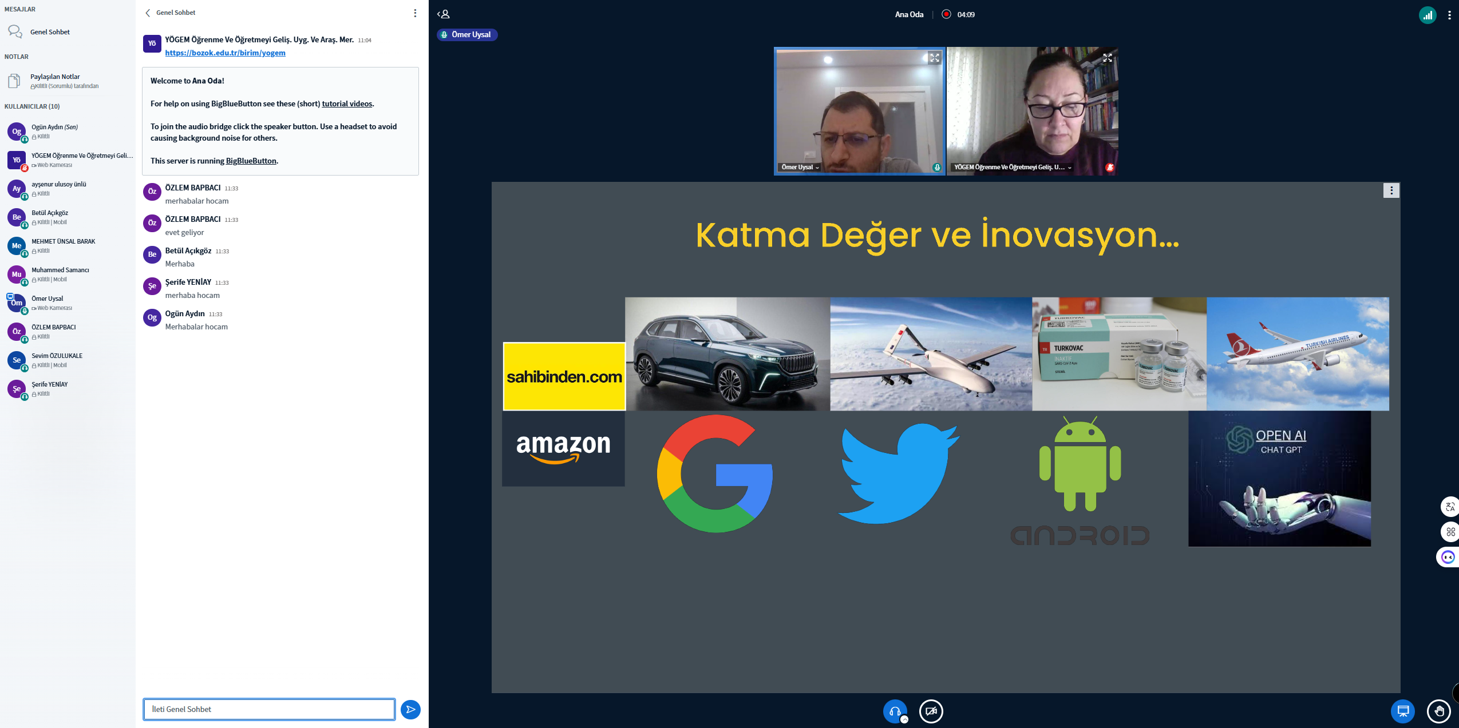Expand YÖGEM webcam name dropdown
Image resolution: width=1459 pixels, height=728 pixels.
pyautogui.click(x=1013, y=167)
